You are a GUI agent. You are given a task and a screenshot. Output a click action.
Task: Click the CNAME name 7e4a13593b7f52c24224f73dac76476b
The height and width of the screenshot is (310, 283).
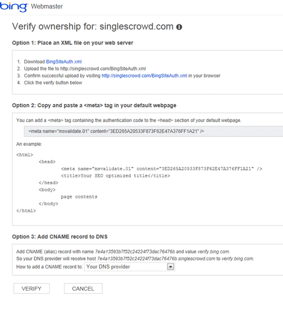click(x=135, y=252)
